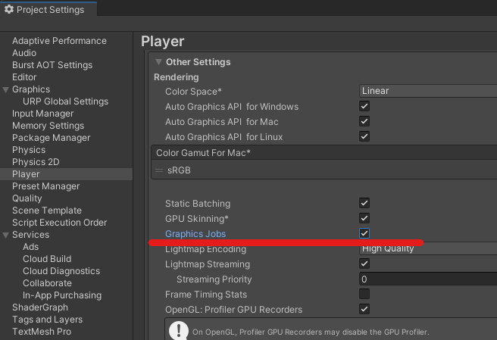Select Collaborate service

[47, 283]
